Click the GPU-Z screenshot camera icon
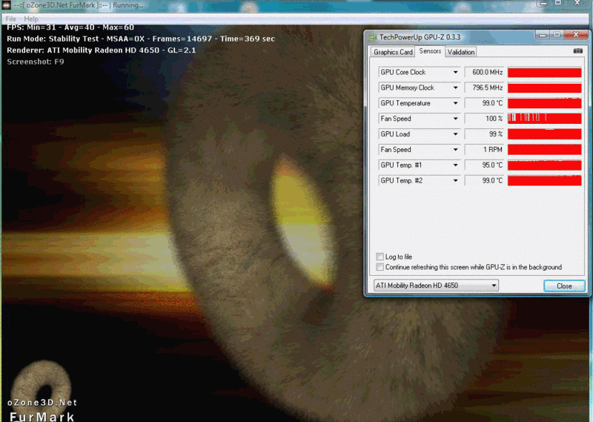This screenshot has height=422, width=593. (577, 50)
